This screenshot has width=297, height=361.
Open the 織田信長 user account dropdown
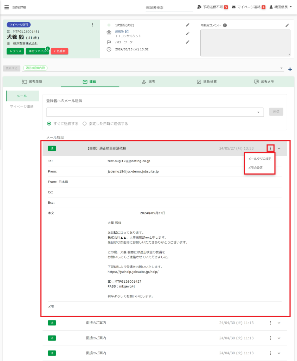tap(280, 7)
